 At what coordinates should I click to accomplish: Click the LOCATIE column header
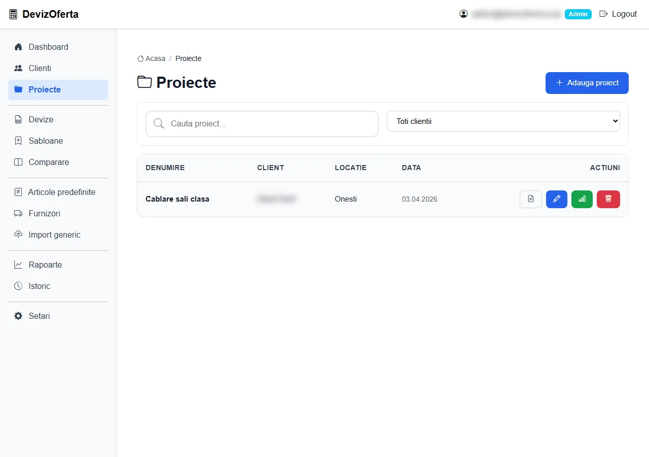point(351,168)
